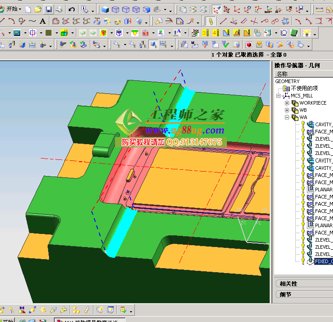Open a file with the folder icon

pos(38,9)
